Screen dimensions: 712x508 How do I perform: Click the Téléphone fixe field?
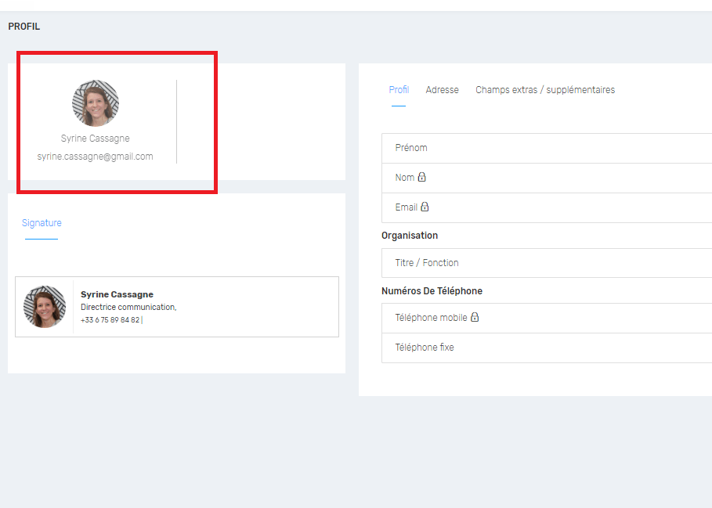[547, 348]
